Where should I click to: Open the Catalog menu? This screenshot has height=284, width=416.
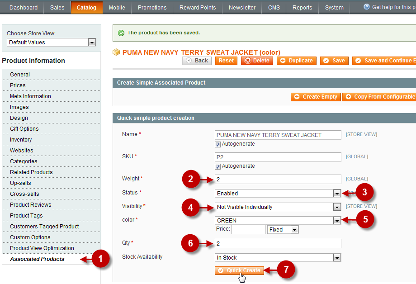(86, 7)
